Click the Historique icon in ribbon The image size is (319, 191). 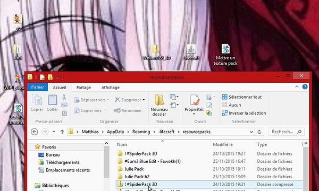209,113
